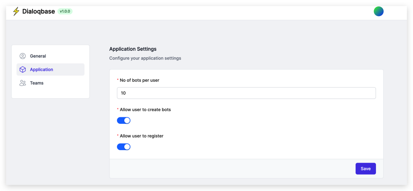This screenshot has height=191, width=413.
Task: Save the application settings
Action: point(366,168)
